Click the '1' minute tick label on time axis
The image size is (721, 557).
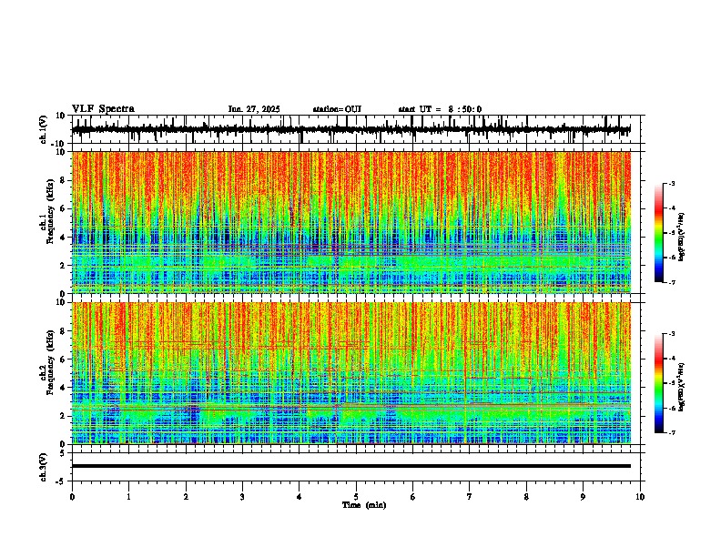[128, 497]
